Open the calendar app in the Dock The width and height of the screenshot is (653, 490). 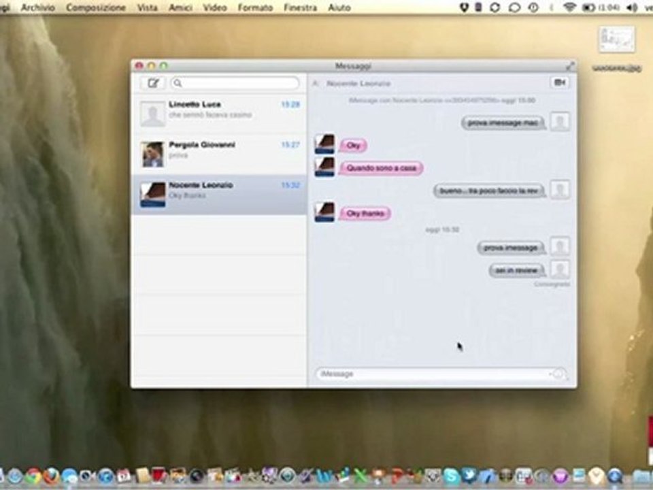124,476
